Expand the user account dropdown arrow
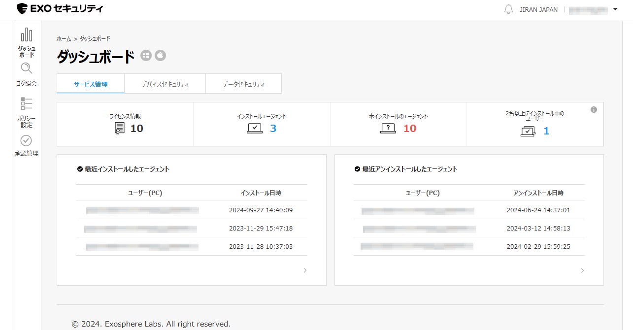 (615, 9)
